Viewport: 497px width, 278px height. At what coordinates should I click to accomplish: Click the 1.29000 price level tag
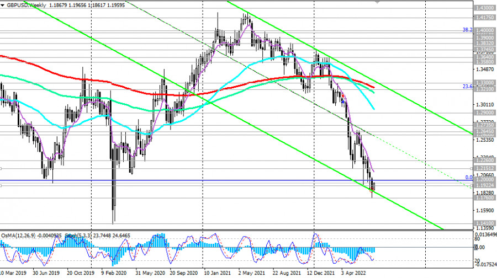coord(484,112)
